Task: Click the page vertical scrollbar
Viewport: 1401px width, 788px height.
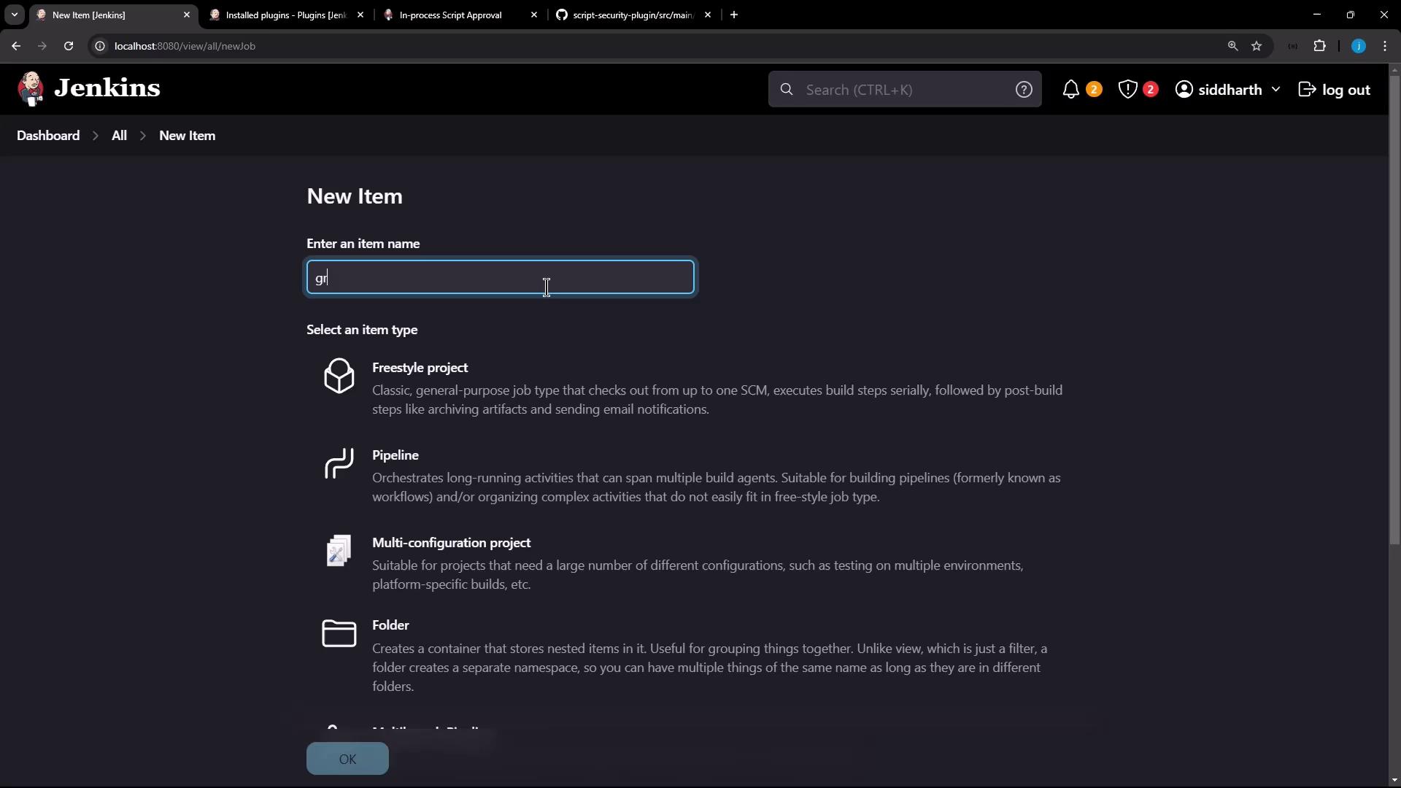Action: click(1394, 306)
